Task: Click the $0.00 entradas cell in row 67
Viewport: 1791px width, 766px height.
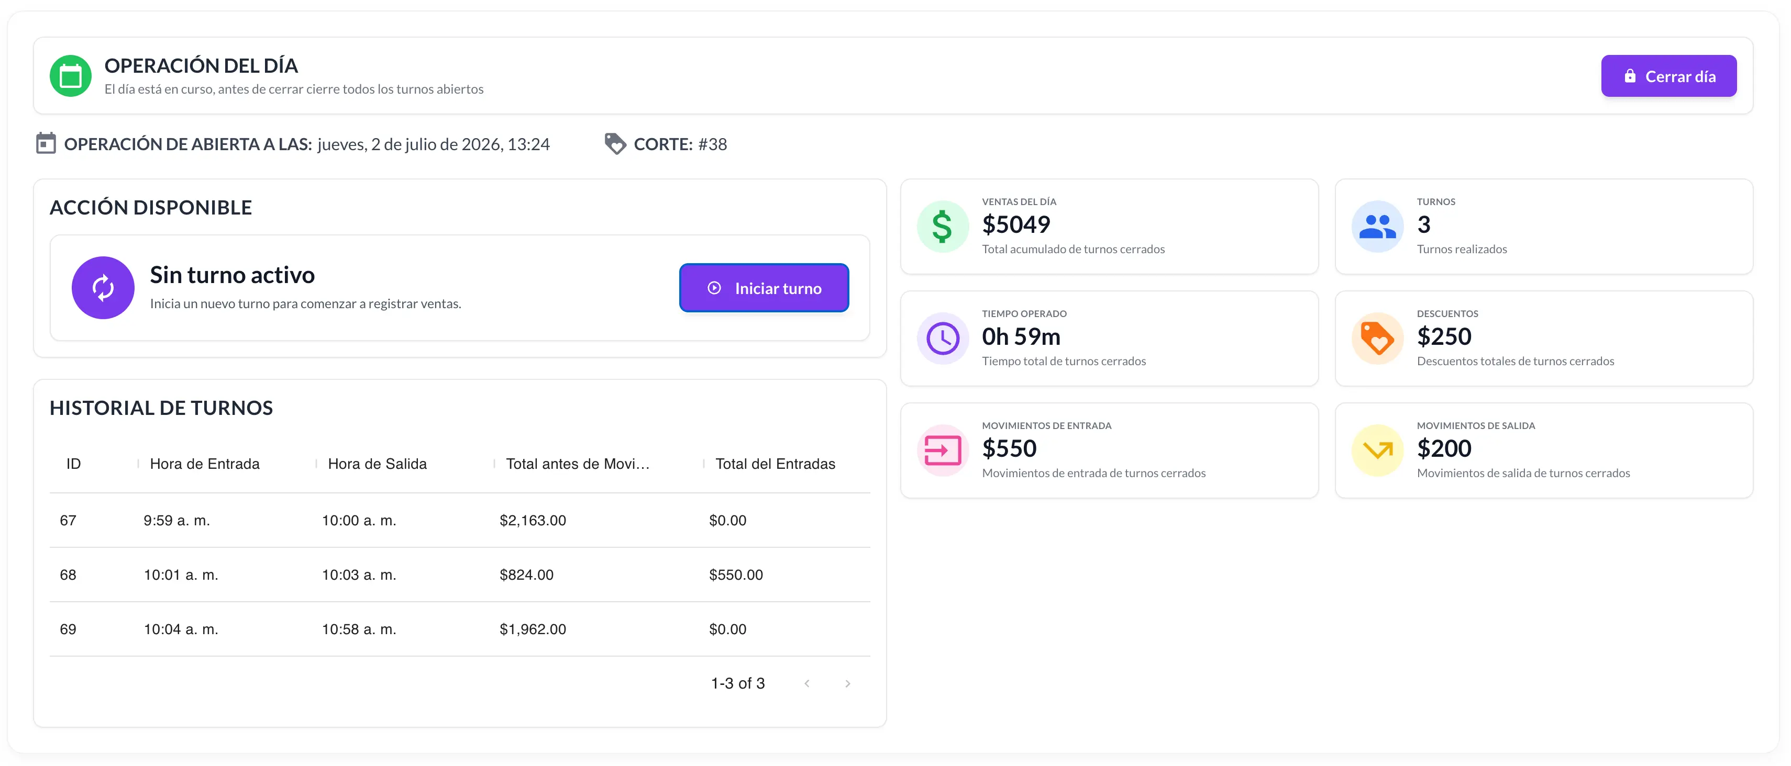Action: tap(727, 520)
